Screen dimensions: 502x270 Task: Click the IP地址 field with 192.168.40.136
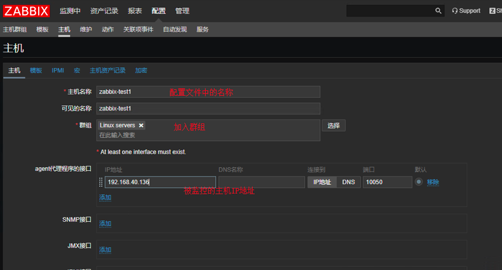coord(160,182)
